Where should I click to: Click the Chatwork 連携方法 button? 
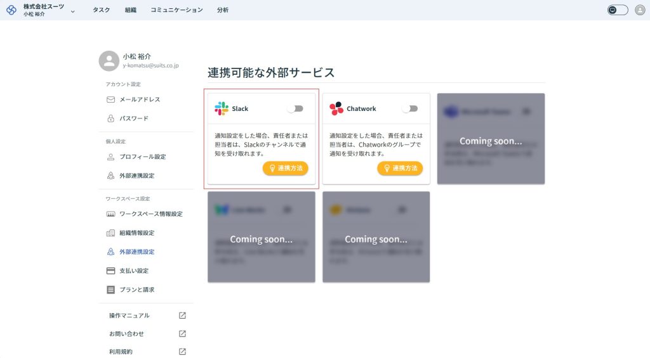400,168
